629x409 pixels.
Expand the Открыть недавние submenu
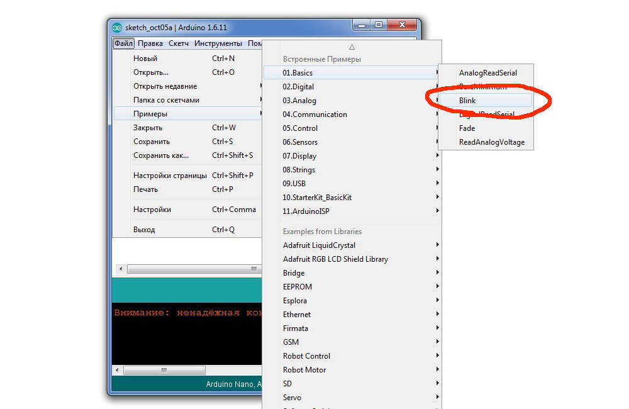click(x=165, y=86)
